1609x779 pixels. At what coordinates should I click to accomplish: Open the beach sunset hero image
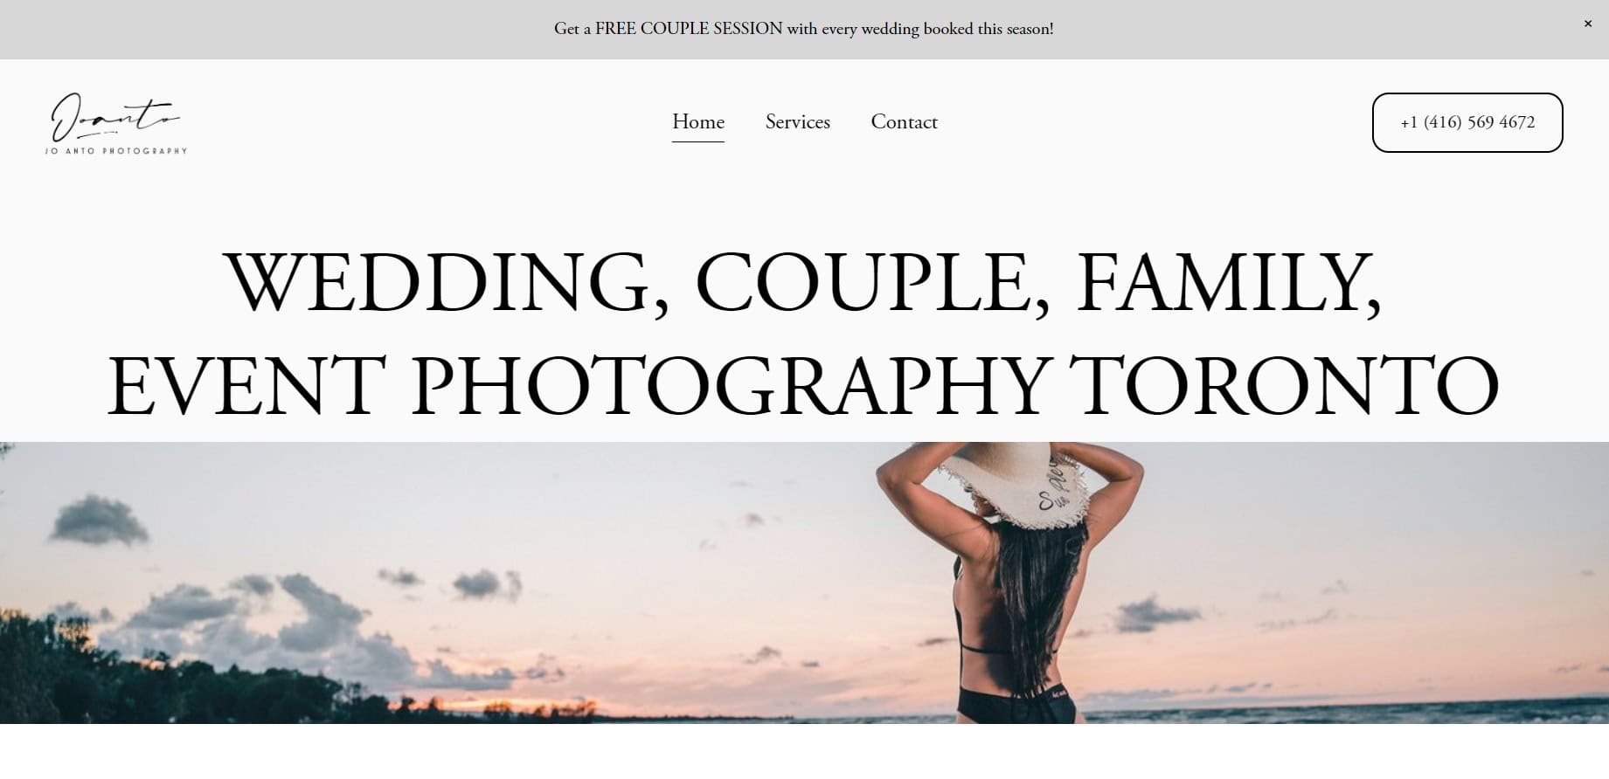coord(804,583)
